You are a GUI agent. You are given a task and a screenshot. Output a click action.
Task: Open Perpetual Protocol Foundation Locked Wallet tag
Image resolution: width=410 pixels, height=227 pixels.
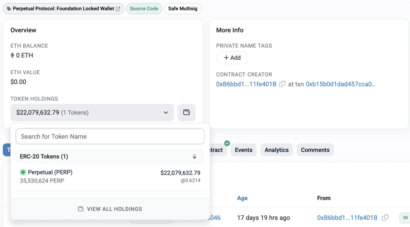[63, 9]
